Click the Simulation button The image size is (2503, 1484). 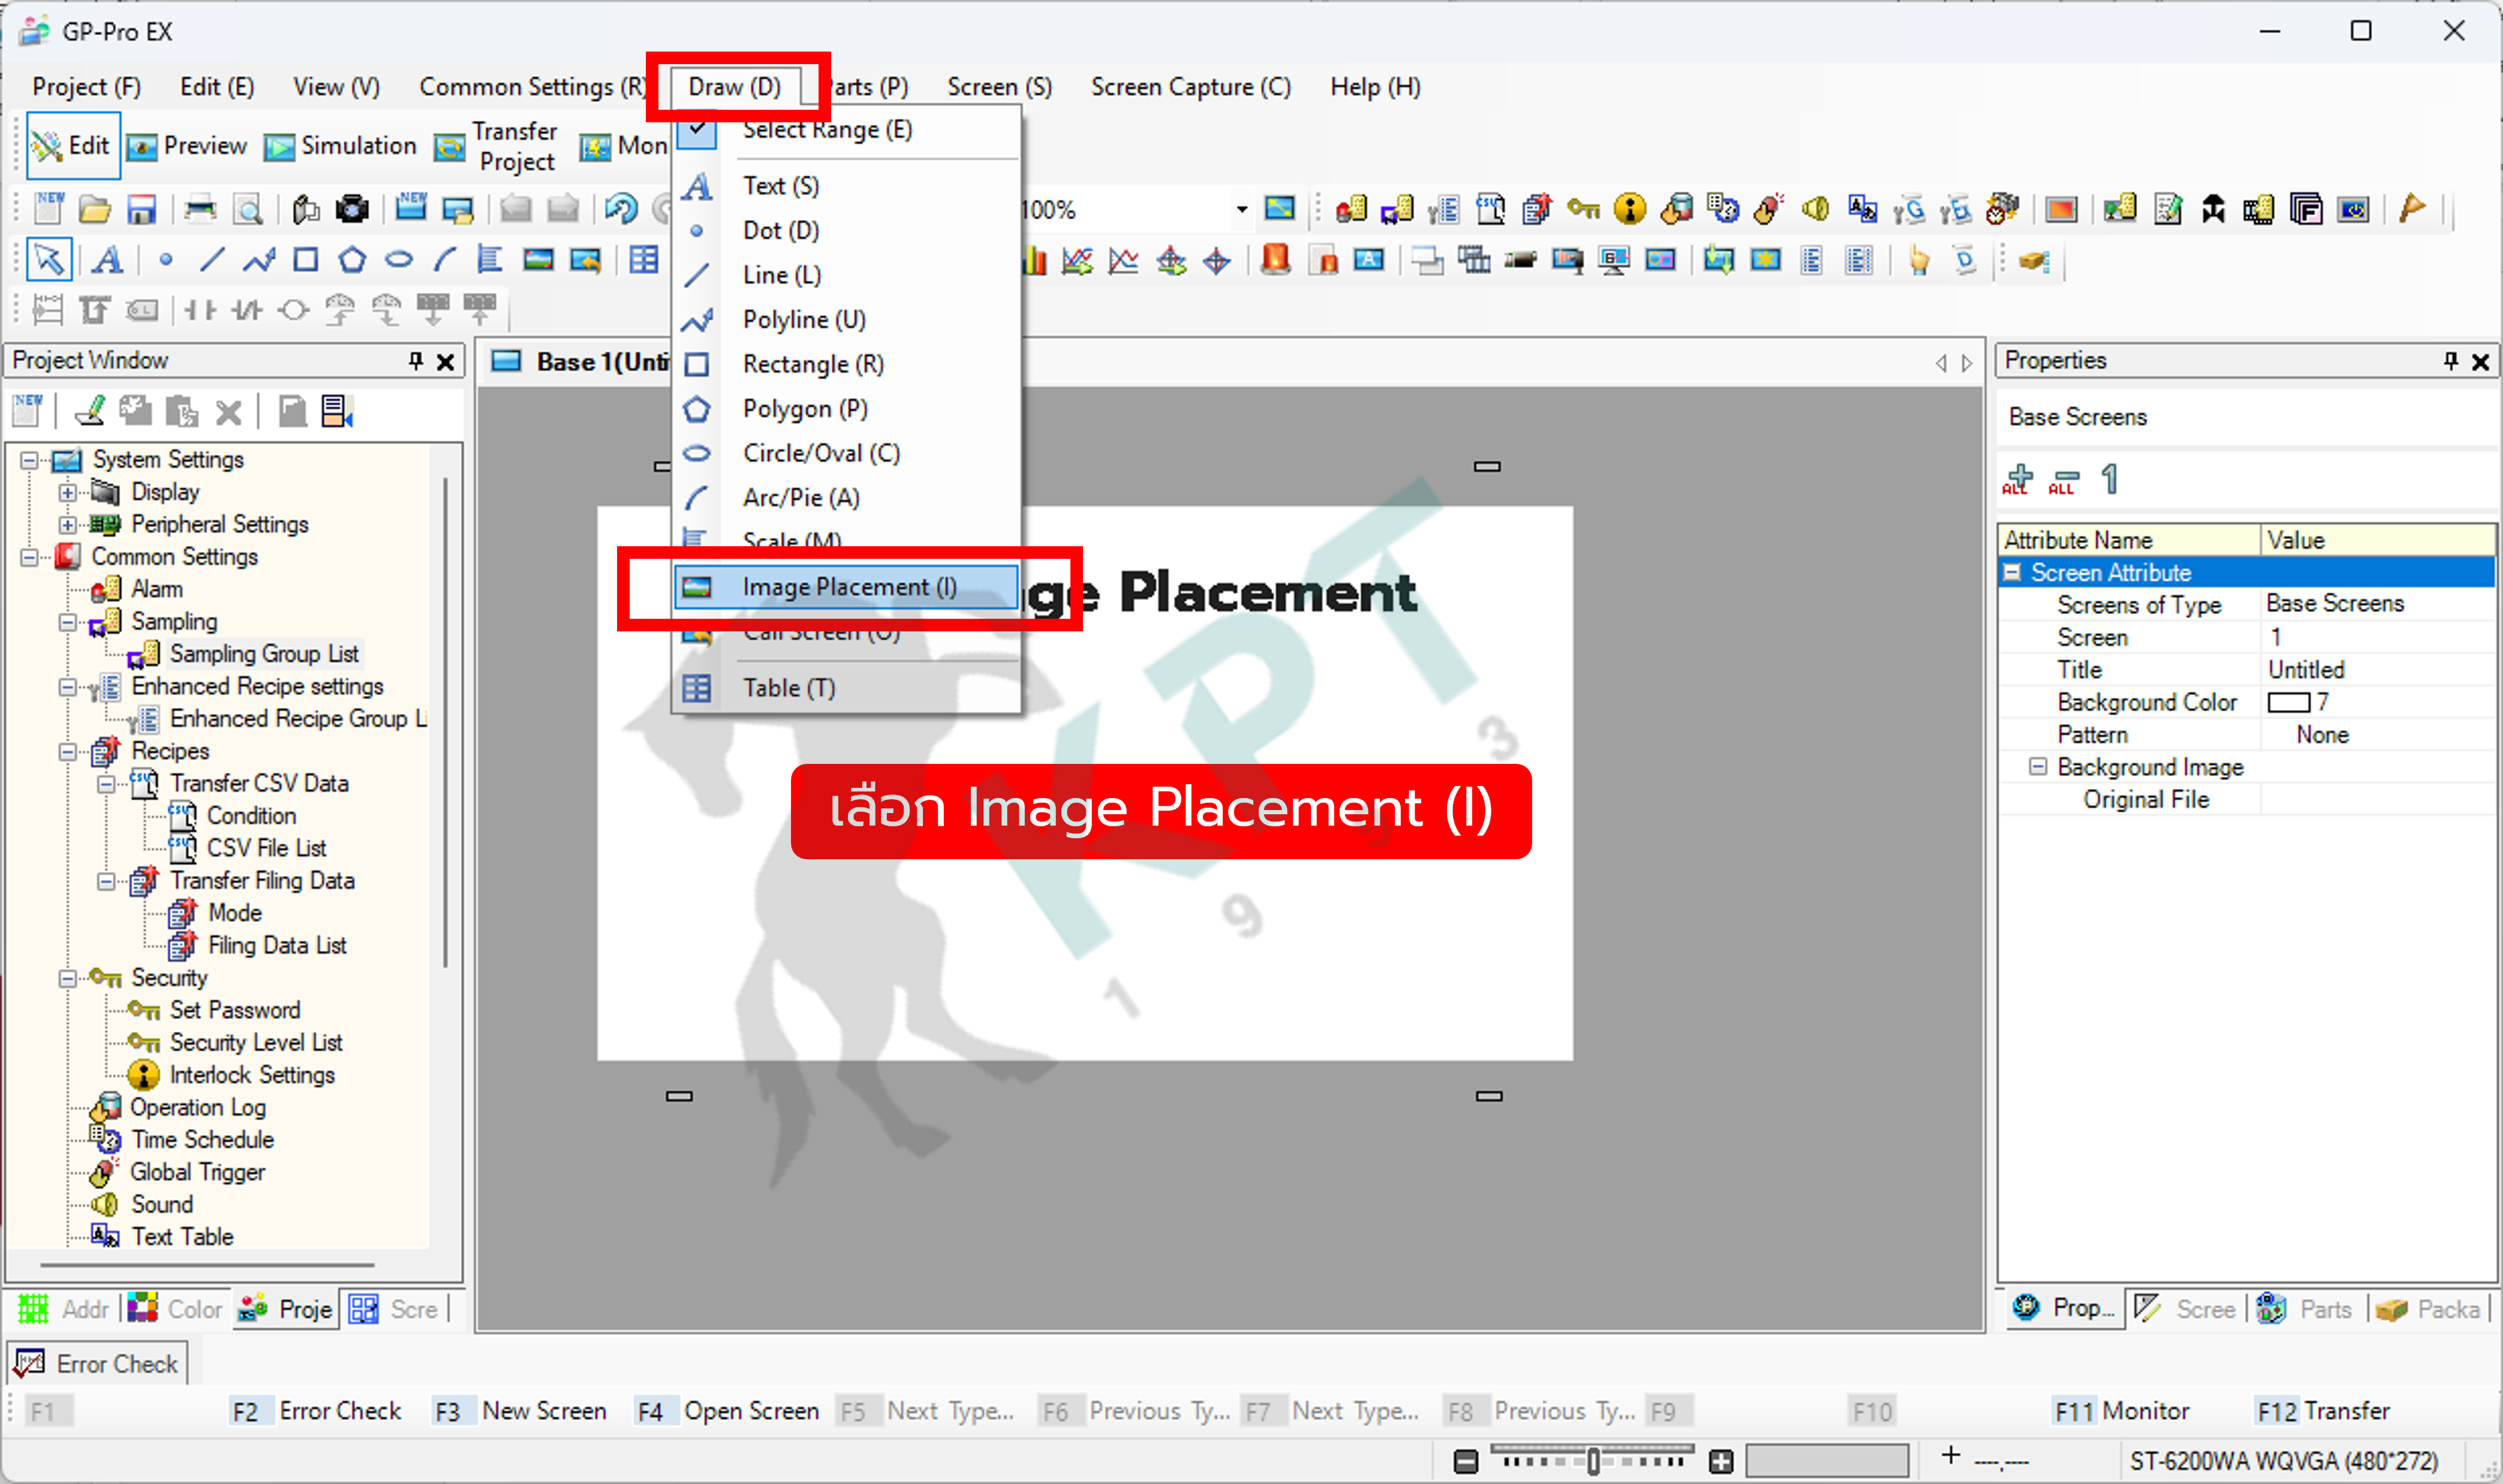pos(341,146)
